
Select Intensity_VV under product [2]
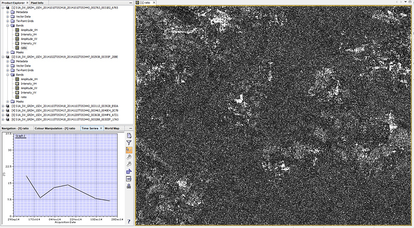click(x=29, y=93)
